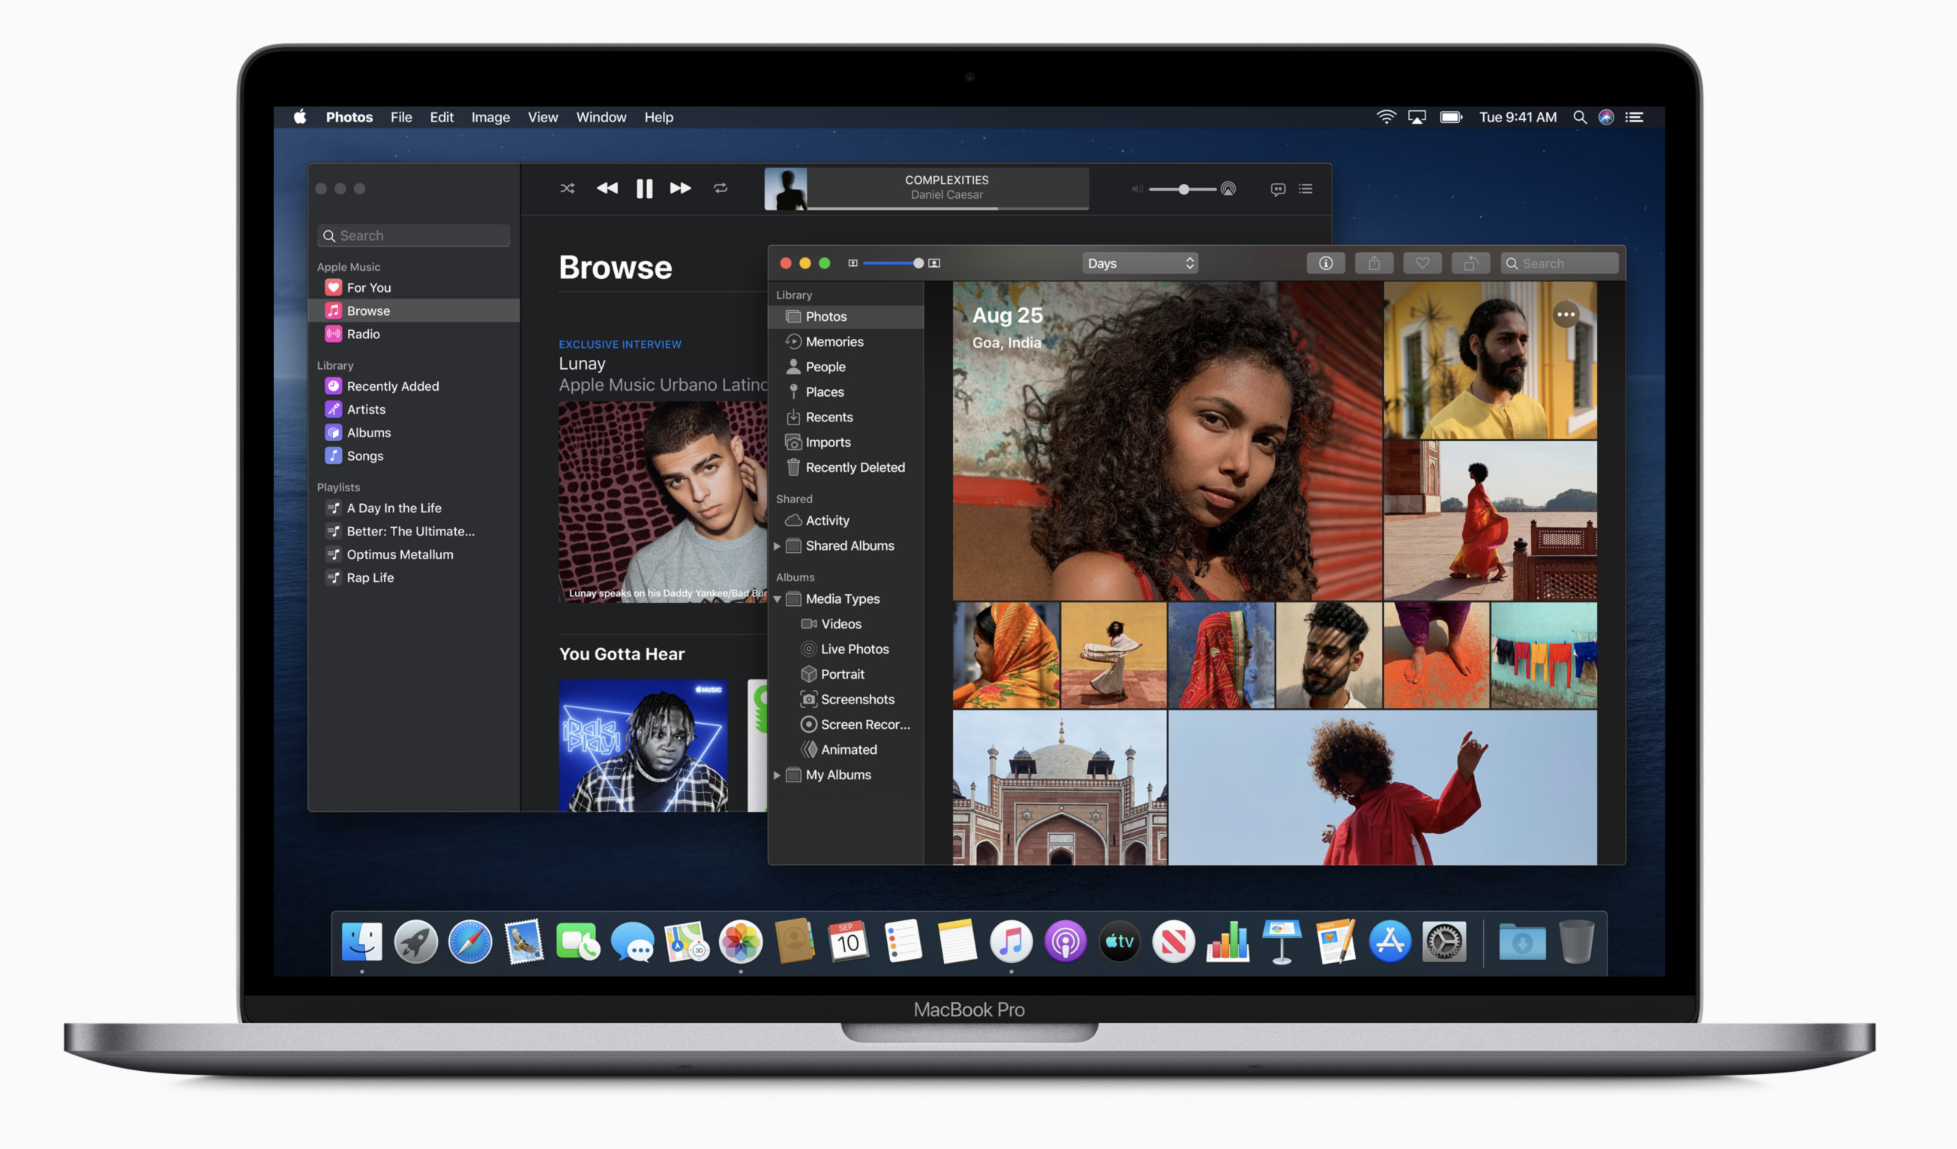This screenshot has height=1149, width=1957.
Task: Open Siri from the menu bar
Action: coord(1606,117)
